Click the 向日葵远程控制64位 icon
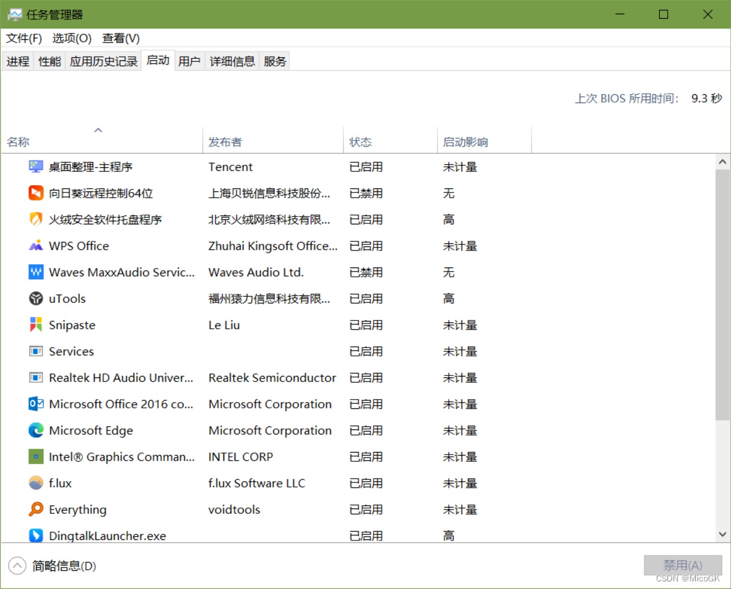This screenshot has width=731, height=589. (x=36, y=193)
